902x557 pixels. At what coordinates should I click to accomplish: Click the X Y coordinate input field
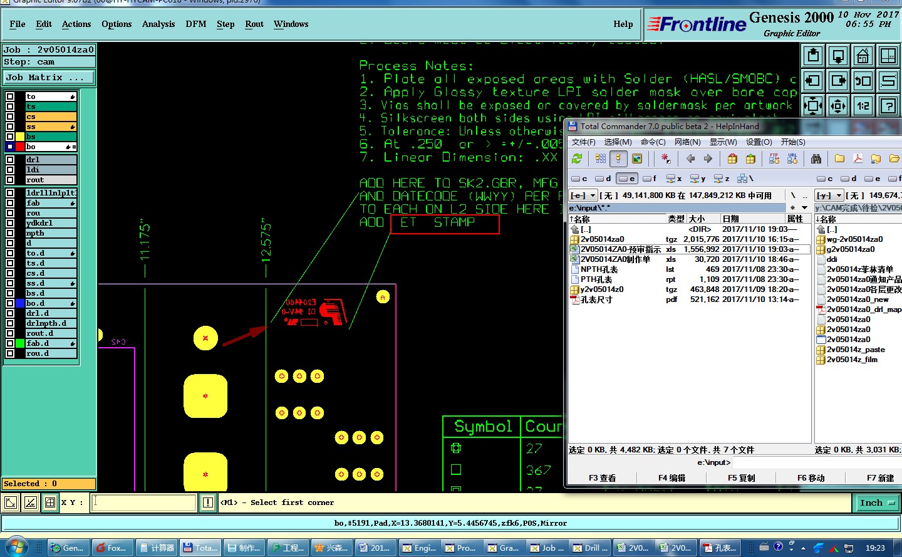point(144,502)
